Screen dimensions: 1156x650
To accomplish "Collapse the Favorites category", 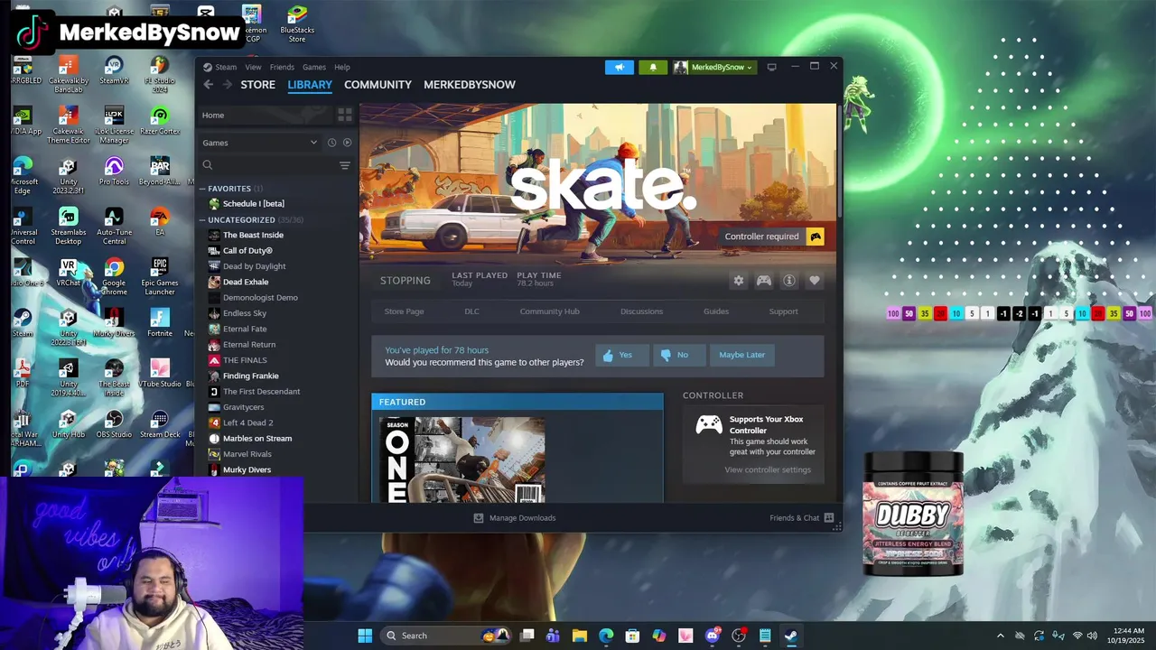I will pos(203,189).
